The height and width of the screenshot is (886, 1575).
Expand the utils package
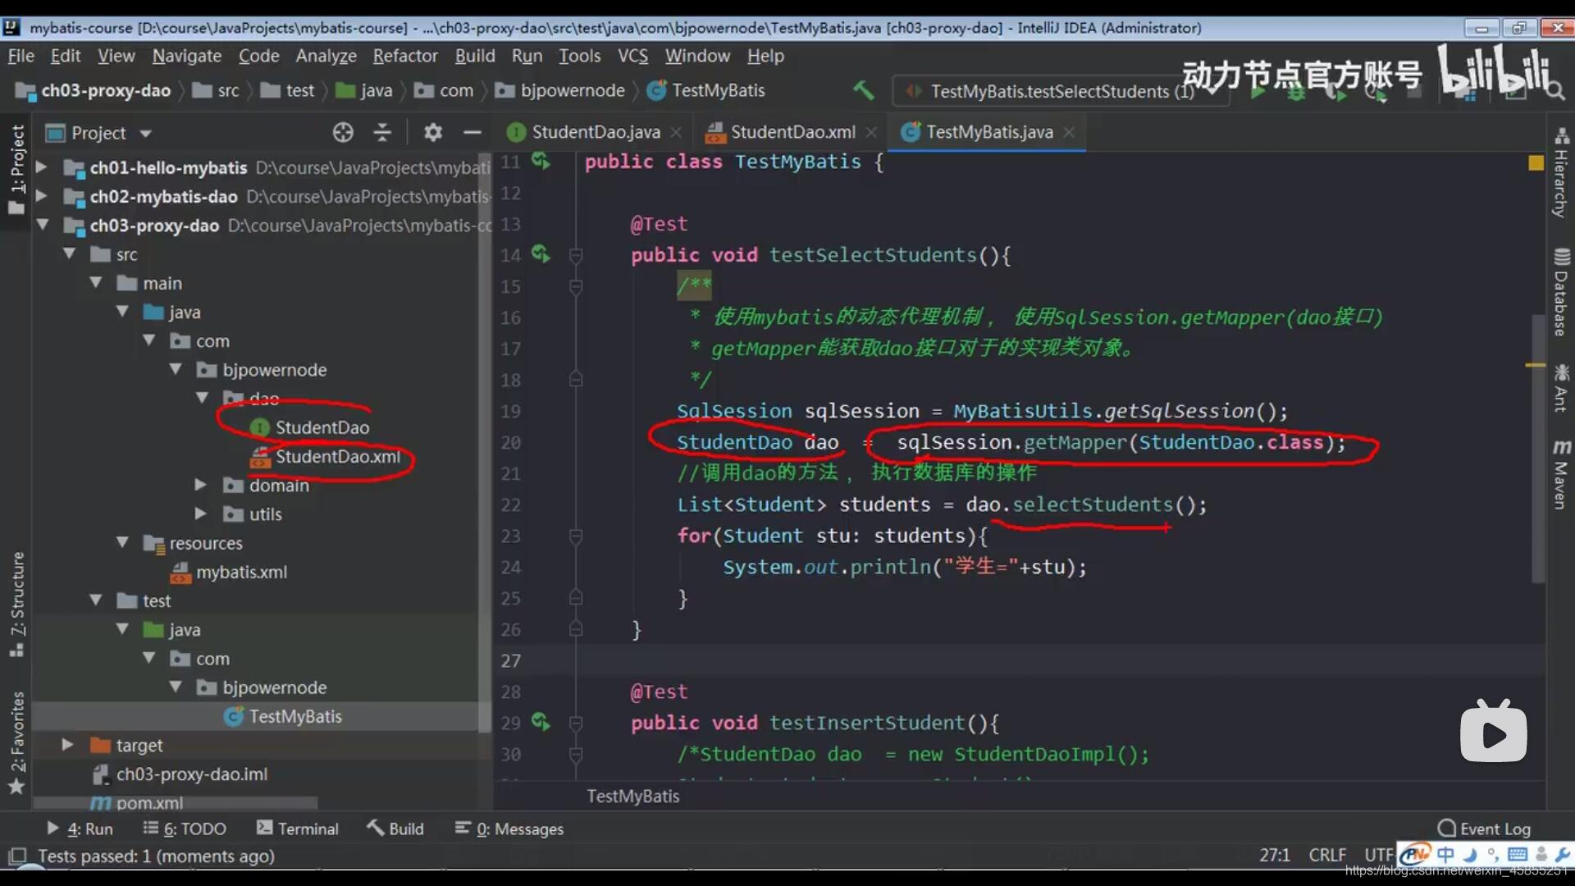200,514
